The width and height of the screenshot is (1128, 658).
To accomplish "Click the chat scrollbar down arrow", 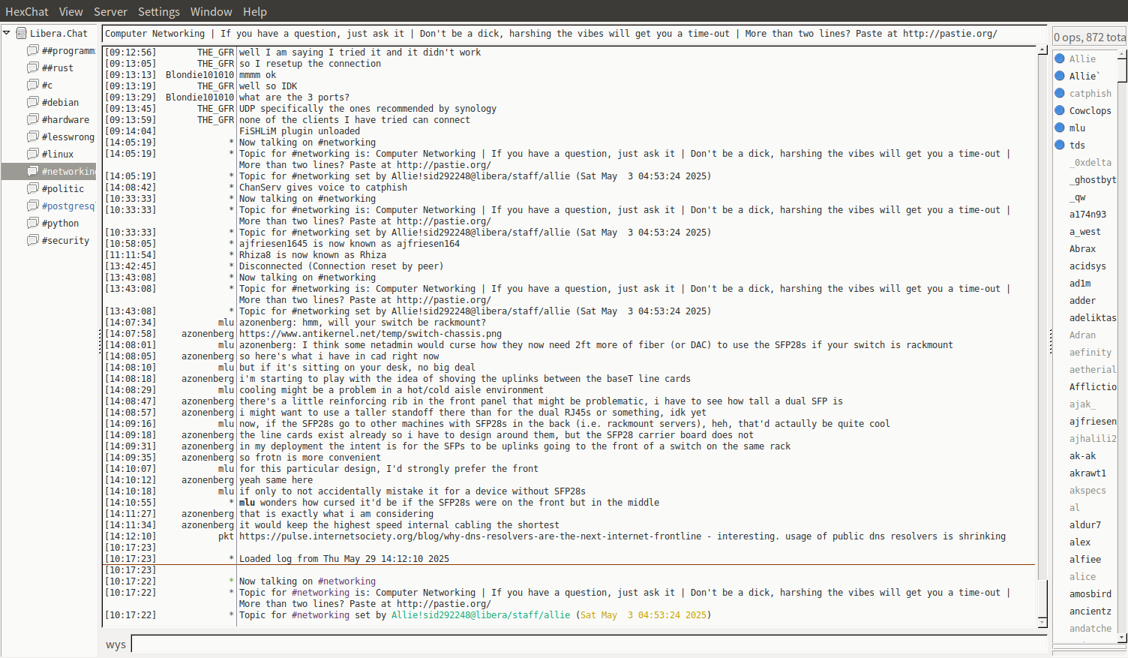I will click(x=1042, y=622).
